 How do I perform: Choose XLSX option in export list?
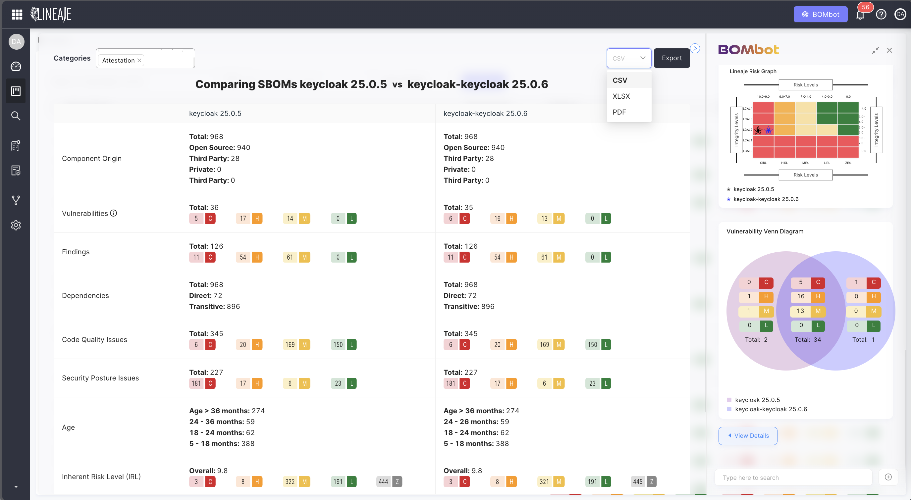click(629, 96)
